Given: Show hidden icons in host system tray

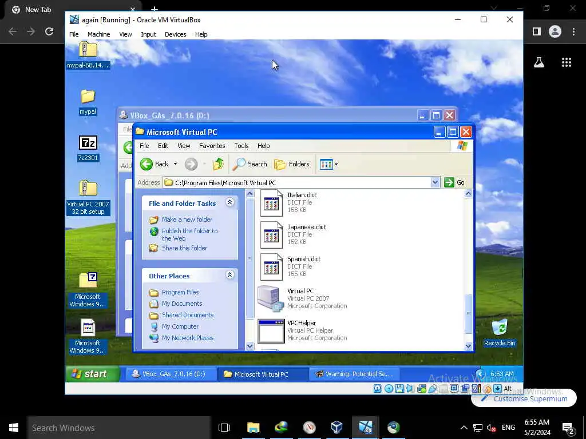Looking at the screenshot, I should (464, 428).
